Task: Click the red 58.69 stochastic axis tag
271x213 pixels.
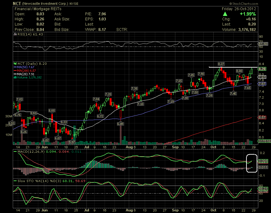Action: pos(263,191)
